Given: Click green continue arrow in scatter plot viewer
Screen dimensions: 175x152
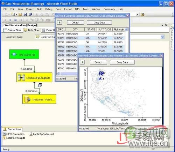Looking at the screenshot, I should coord(83,62).
